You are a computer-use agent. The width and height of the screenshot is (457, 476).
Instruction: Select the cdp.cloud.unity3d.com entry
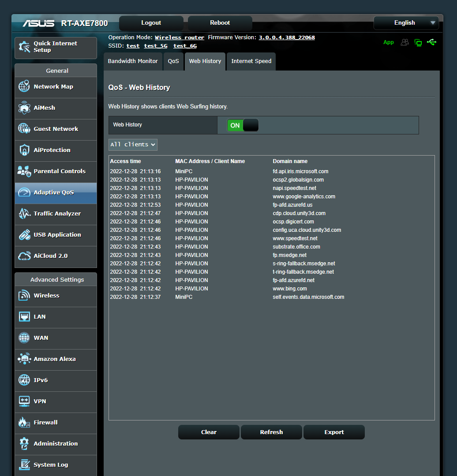click(x=299, y=213)
